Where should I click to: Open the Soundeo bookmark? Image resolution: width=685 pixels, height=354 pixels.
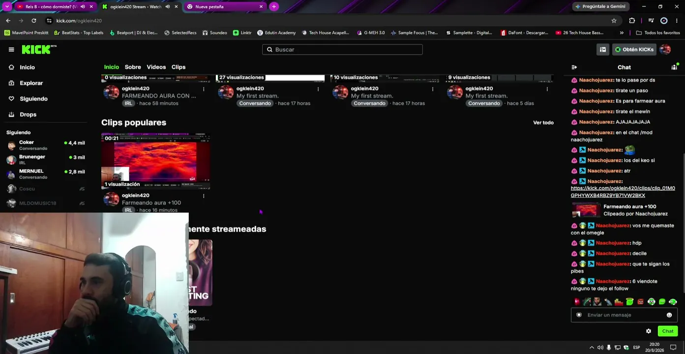coord(215,33)
